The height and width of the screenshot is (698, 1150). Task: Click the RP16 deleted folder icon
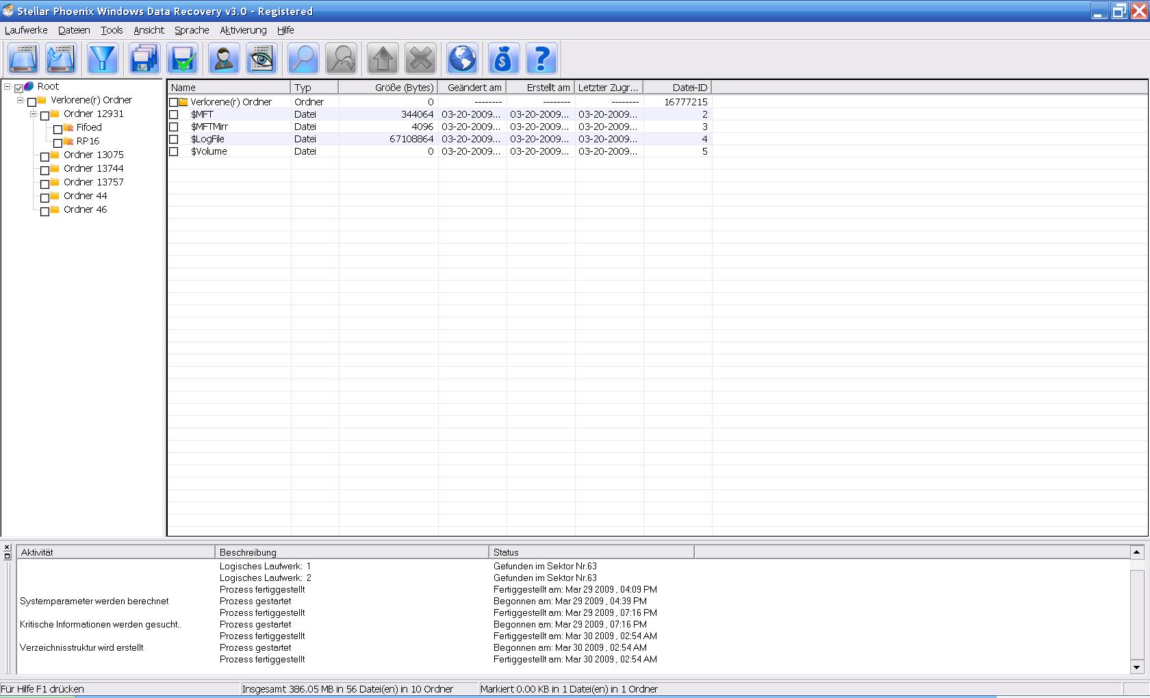[x=68, y=142]
